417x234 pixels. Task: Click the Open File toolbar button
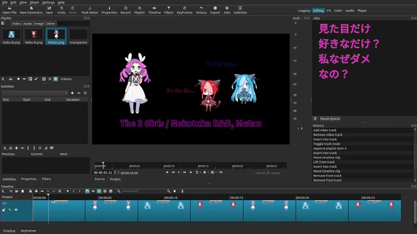coord(9,10)
